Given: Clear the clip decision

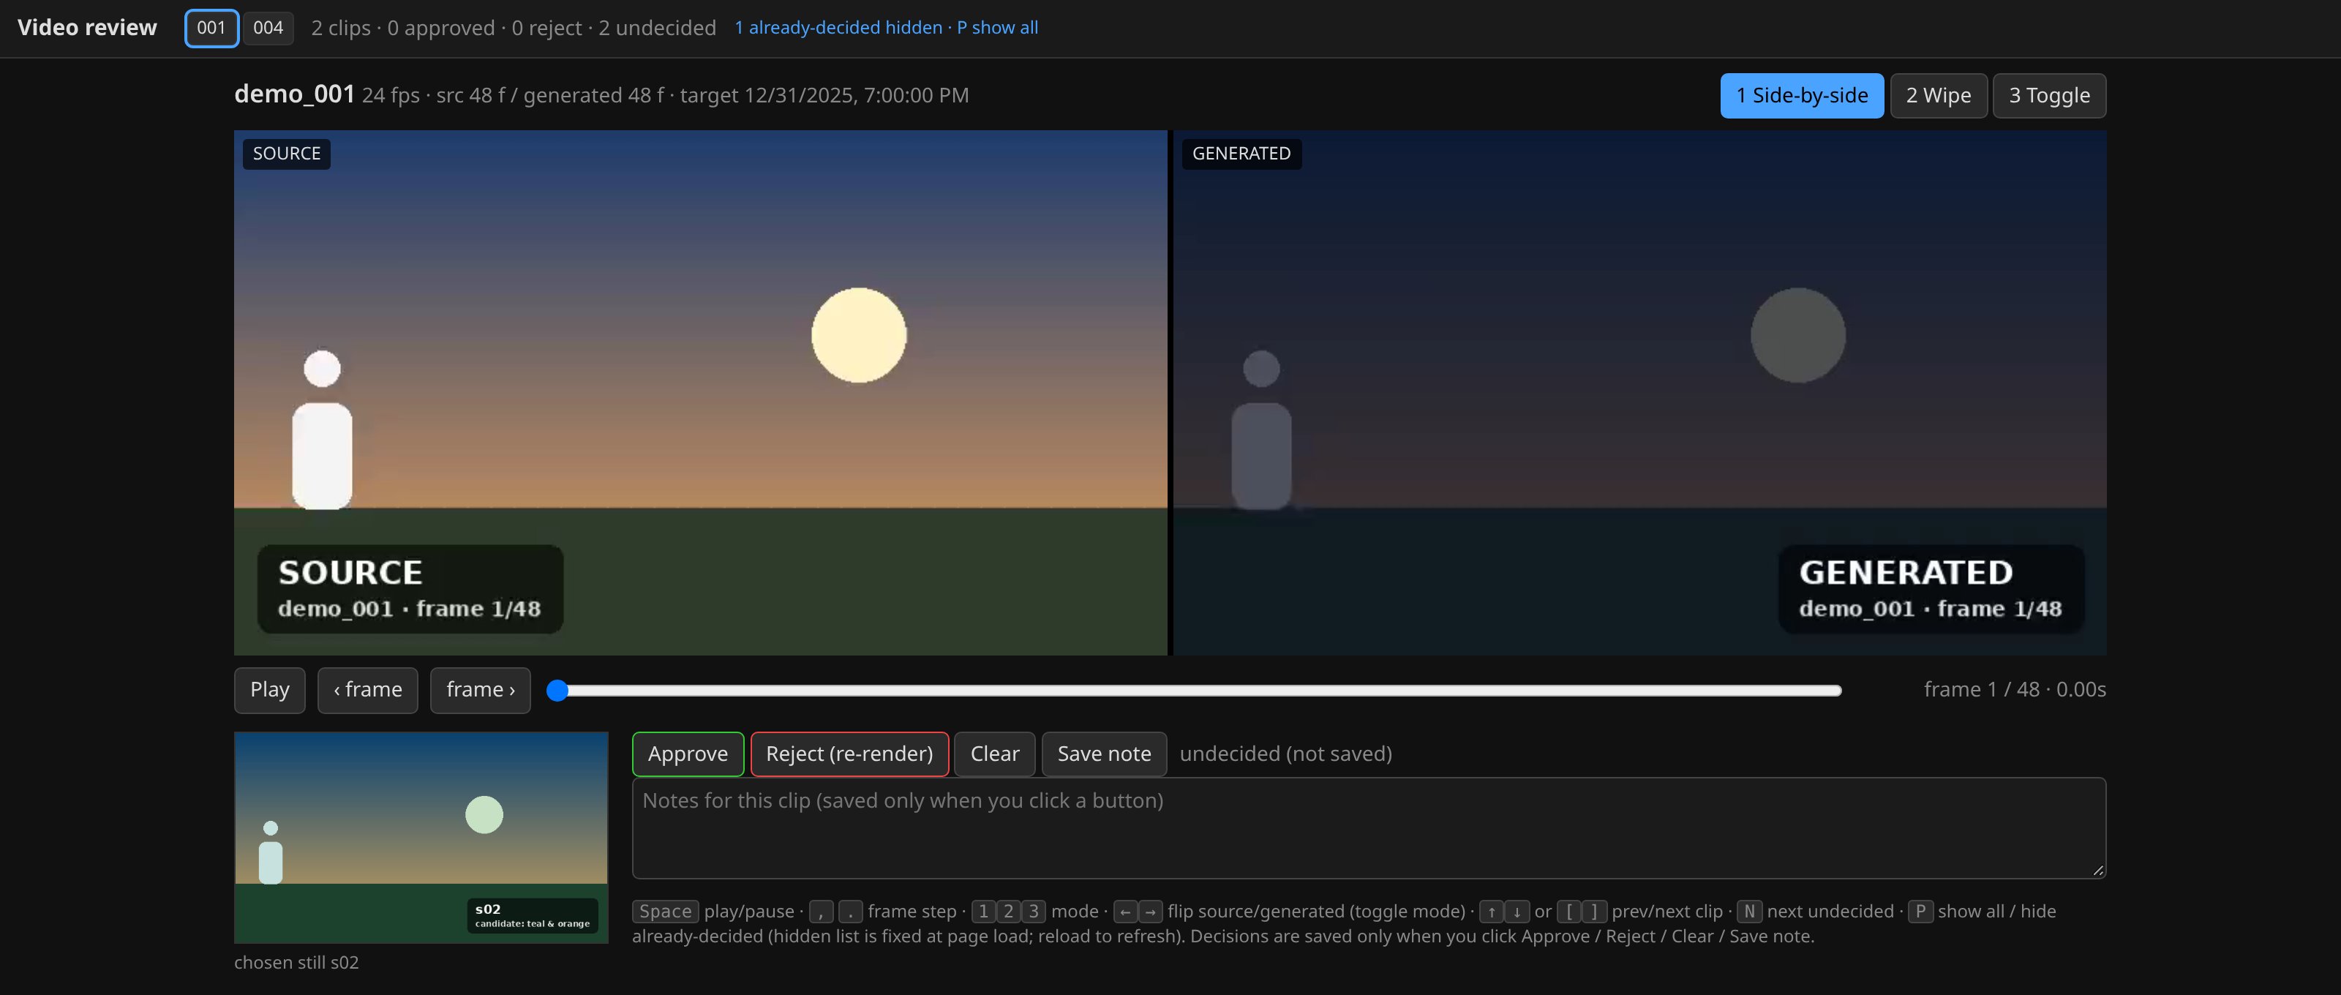Looking at the screenshot, I should coord(994,754).
